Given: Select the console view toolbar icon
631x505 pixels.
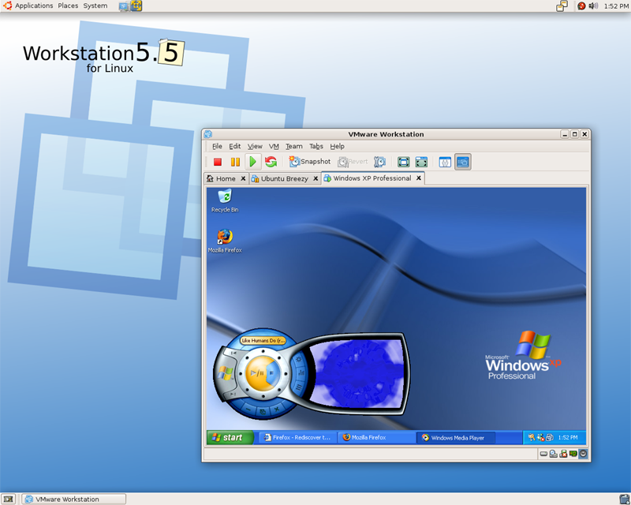Looking at the screenshot, I should click(x=463, y=162).
